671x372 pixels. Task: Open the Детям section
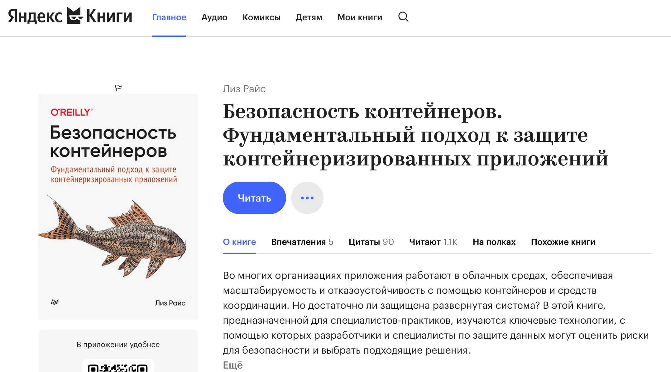[309, 17]
